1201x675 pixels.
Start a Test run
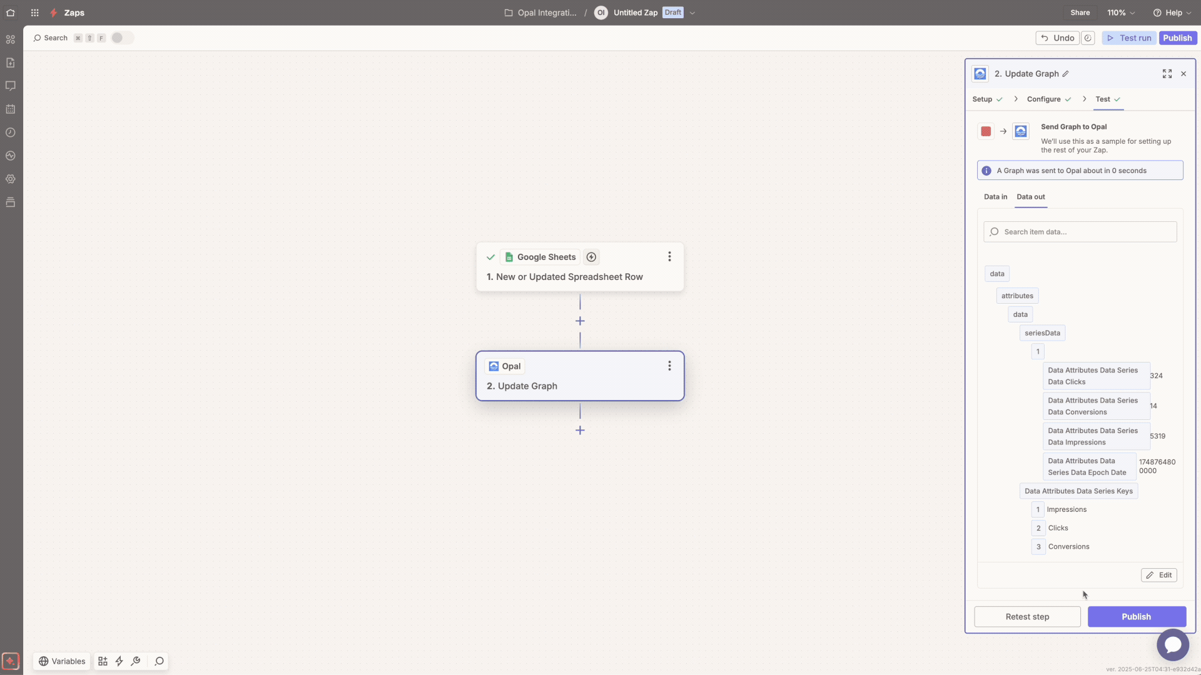click(1129, 38)
